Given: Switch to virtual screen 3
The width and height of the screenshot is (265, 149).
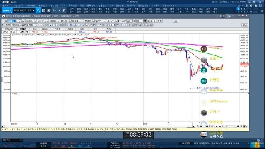Looking at the screenshot, I should [245, 9].
